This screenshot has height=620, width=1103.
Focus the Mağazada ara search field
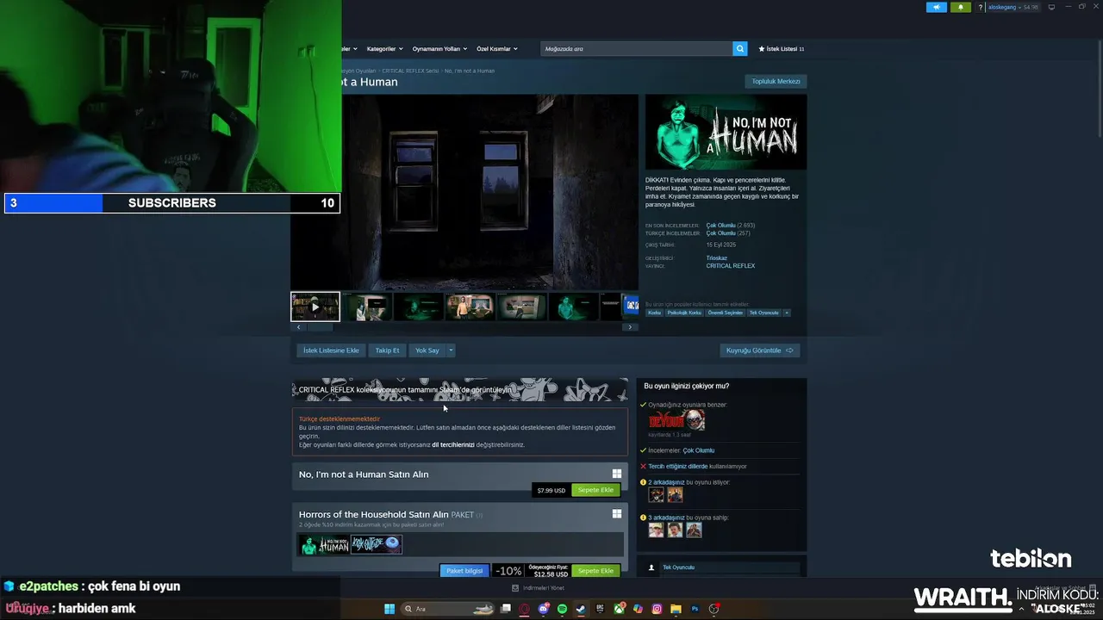click(637, 49)
